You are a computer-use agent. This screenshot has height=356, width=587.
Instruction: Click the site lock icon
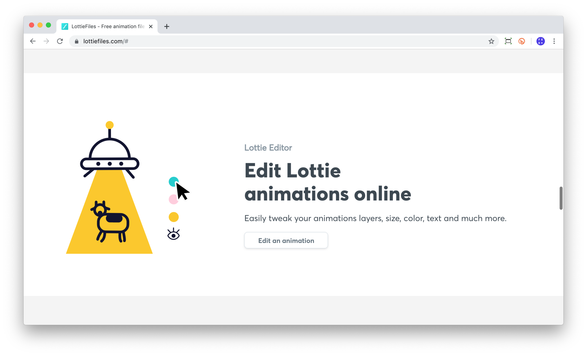tap(77, 41)
